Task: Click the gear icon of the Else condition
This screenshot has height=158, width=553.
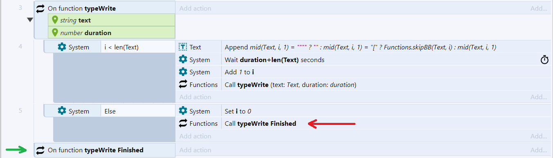Action: [x=62, y=111]
